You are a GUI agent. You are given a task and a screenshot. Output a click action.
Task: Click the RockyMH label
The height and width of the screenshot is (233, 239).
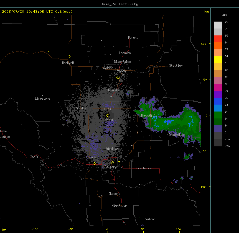[68, 63]
